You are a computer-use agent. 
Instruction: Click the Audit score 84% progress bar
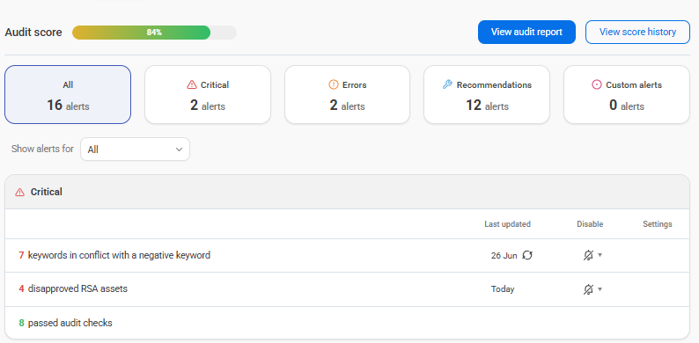point(154,33)
